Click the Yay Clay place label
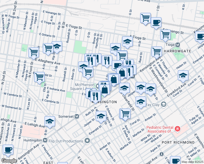This screenshot has width=204, height=164. coord(152,105)
